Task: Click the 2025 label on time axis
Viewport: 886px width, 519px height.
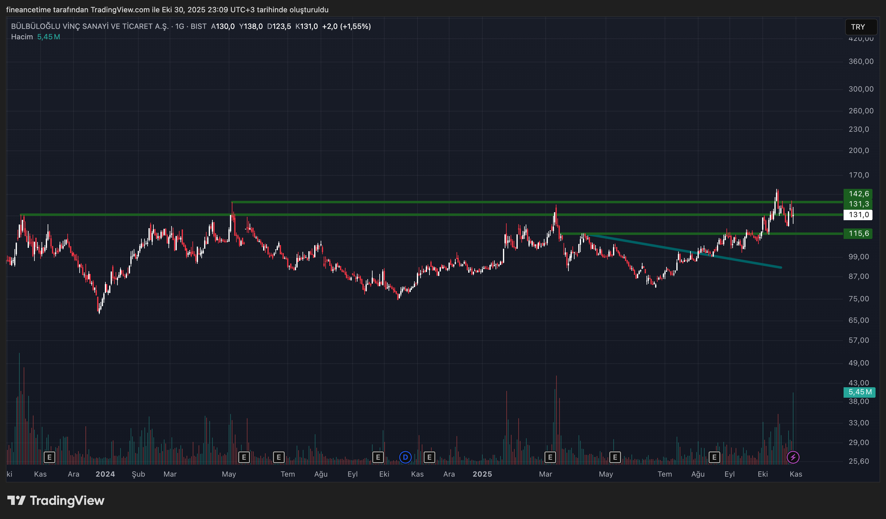Action: (482, 474)
